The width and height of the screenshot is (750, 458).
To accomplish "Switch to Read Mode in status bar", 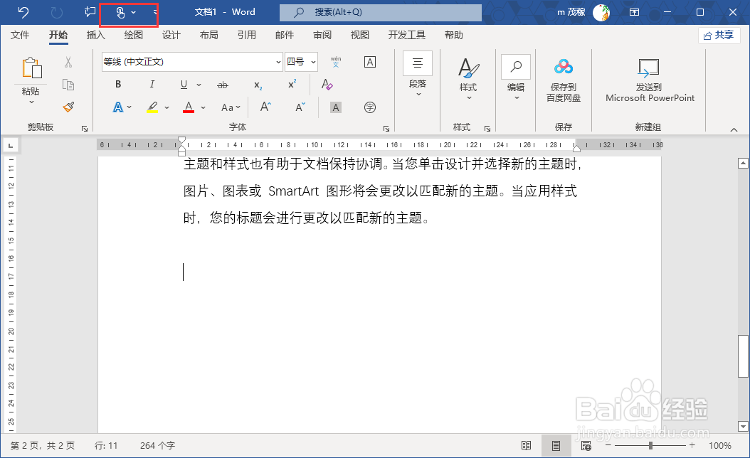I will tap(526, 445).
